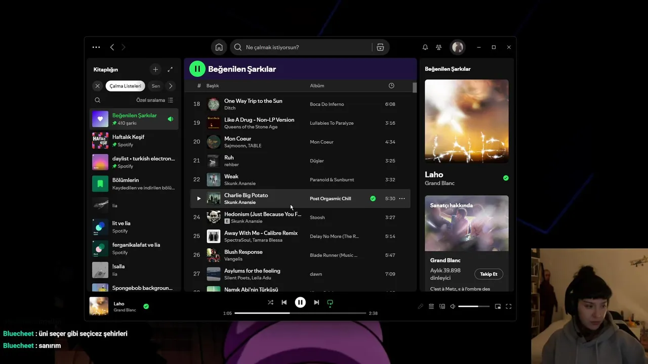Select Away With Me - Calibre Remix

(261, 233)
